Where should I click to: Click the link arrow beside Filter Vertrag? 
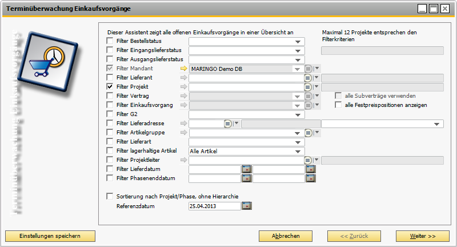tap(183, 95)
